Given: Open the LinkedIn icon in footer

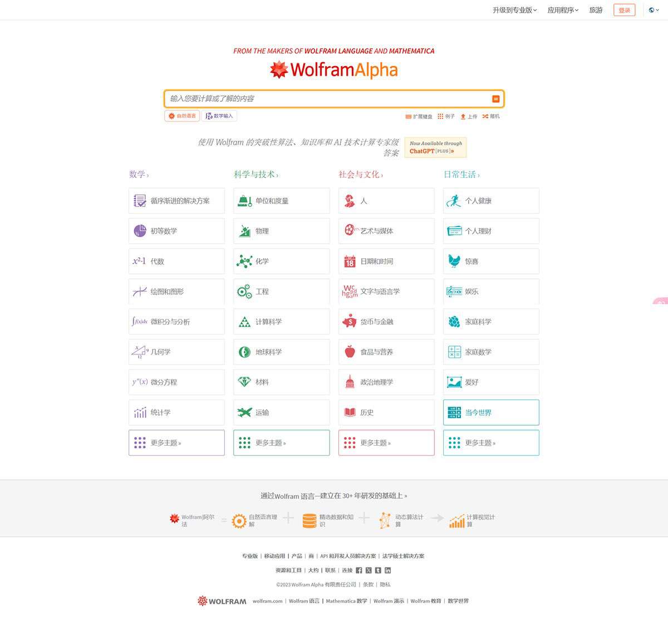Looking at the screenshot, I should pos(387,570).
